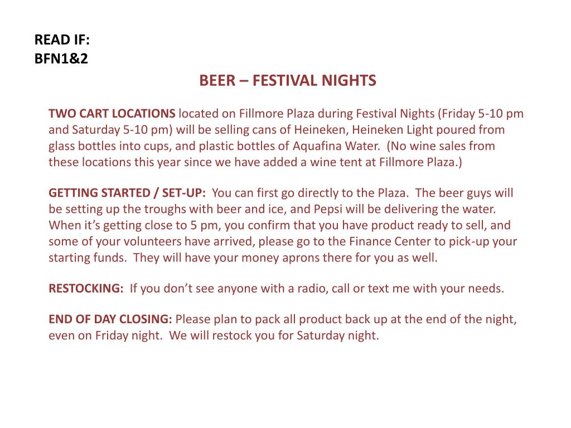Select the READ IF: heading text
This screenshot has width=571, height=428.
[62, 40]
